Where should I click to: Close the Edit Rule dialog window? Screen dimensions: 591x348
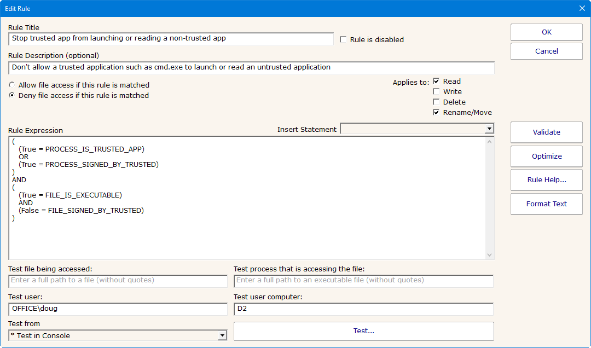click(x=582, y=8)
